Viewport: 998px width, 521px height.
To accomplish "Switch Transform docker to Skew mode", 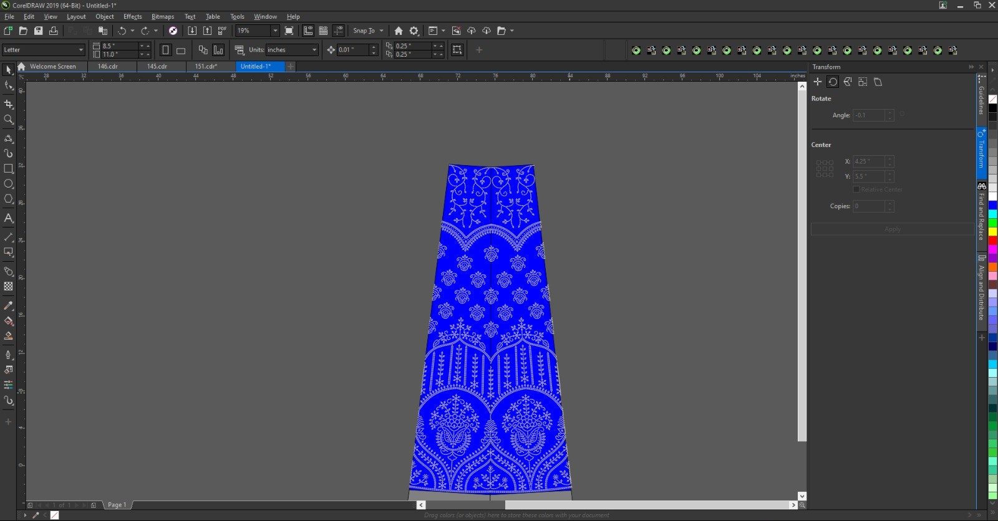I will (878, 82).
